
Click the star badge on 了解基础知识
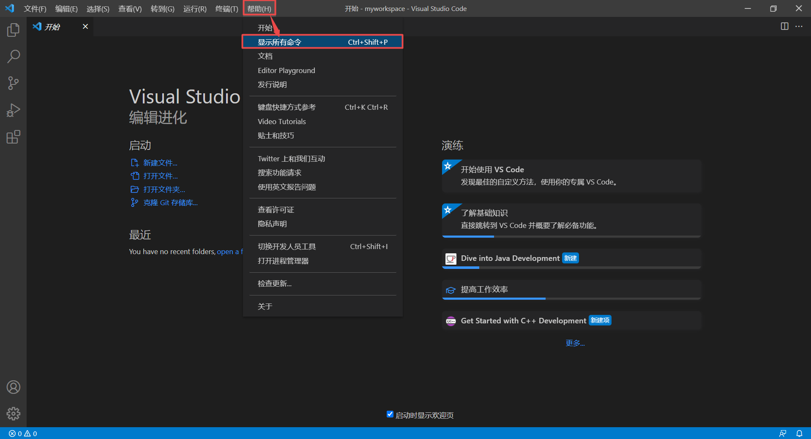(448, 209)
